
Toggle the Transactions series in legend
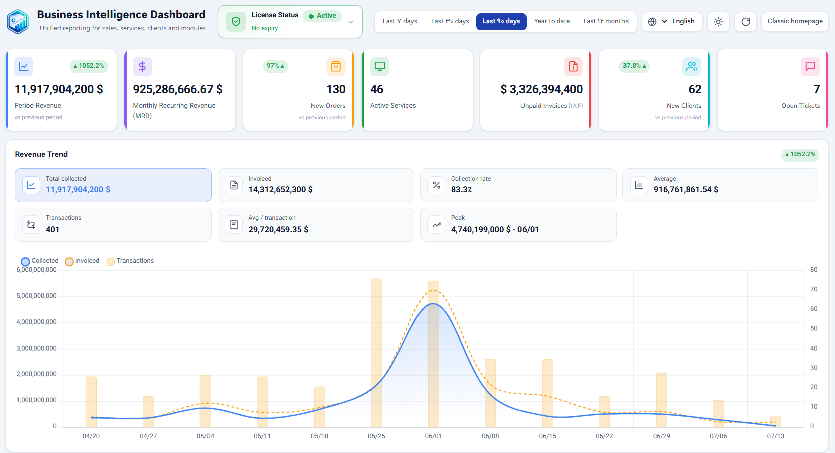click(130, 261)
